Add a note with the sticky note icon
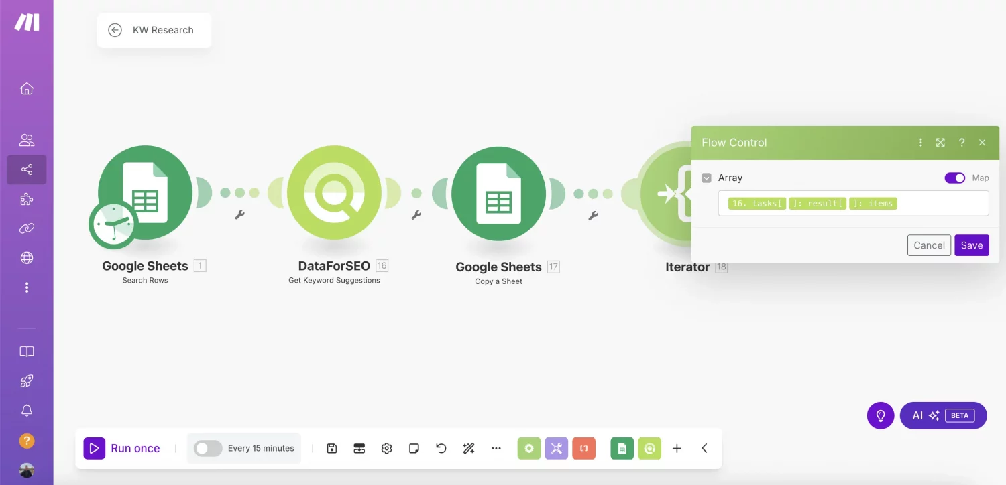The width and height of the screenshot is (1006, 485). point(414,448)
